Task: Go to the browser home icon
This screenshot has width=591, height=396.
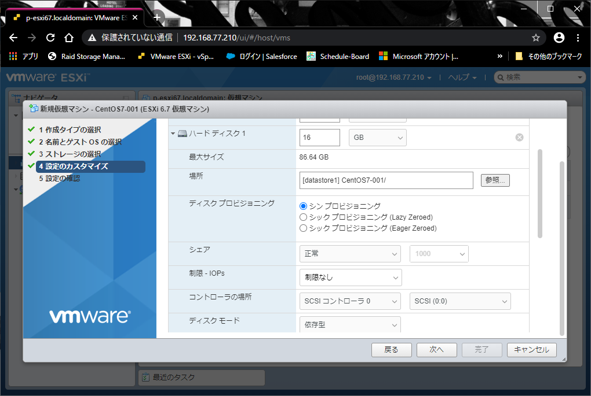Action: [68, 38]
